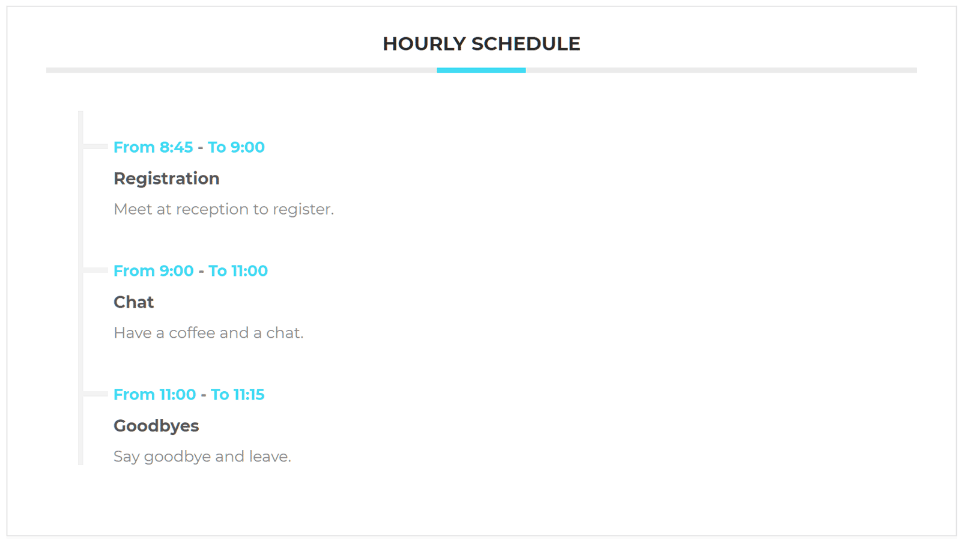
Task: Click the gray divider right of the blue bar
Action: (x=721, y=70)
